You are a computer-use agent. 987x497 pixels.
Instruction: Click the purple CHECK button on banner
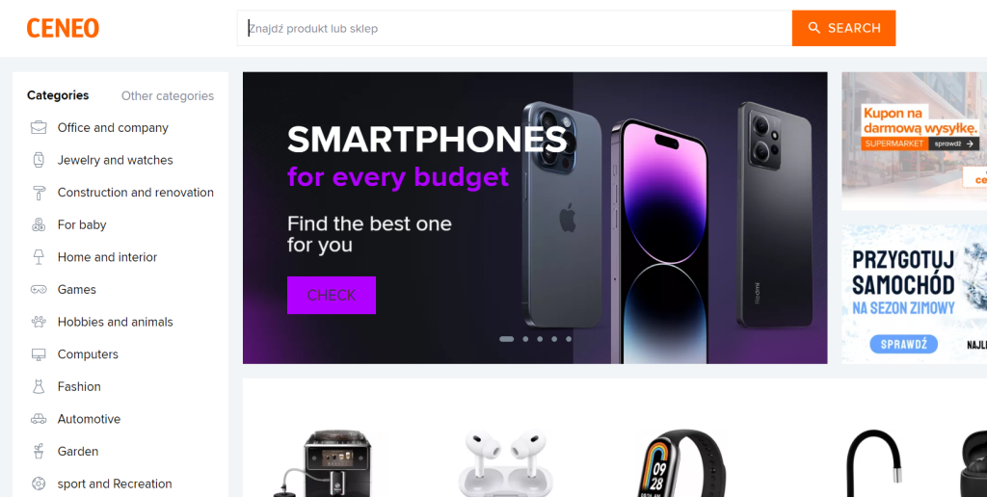[332, 295]
